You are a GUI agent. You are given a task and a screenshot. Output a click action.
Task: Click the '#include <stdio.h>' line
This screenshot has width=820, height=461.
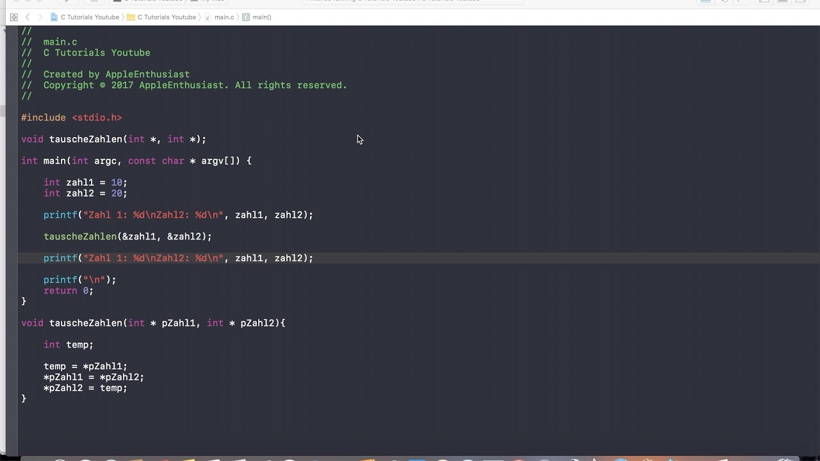click(x=72, y=118)
